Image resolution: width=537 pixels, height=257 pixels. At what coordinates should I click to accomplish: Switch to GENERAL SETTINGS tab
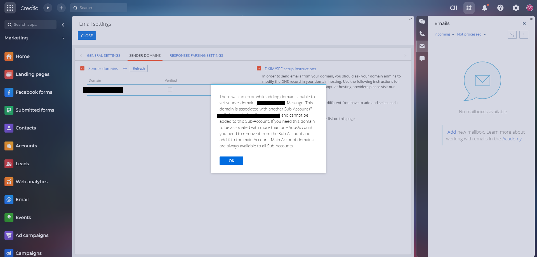103,56
